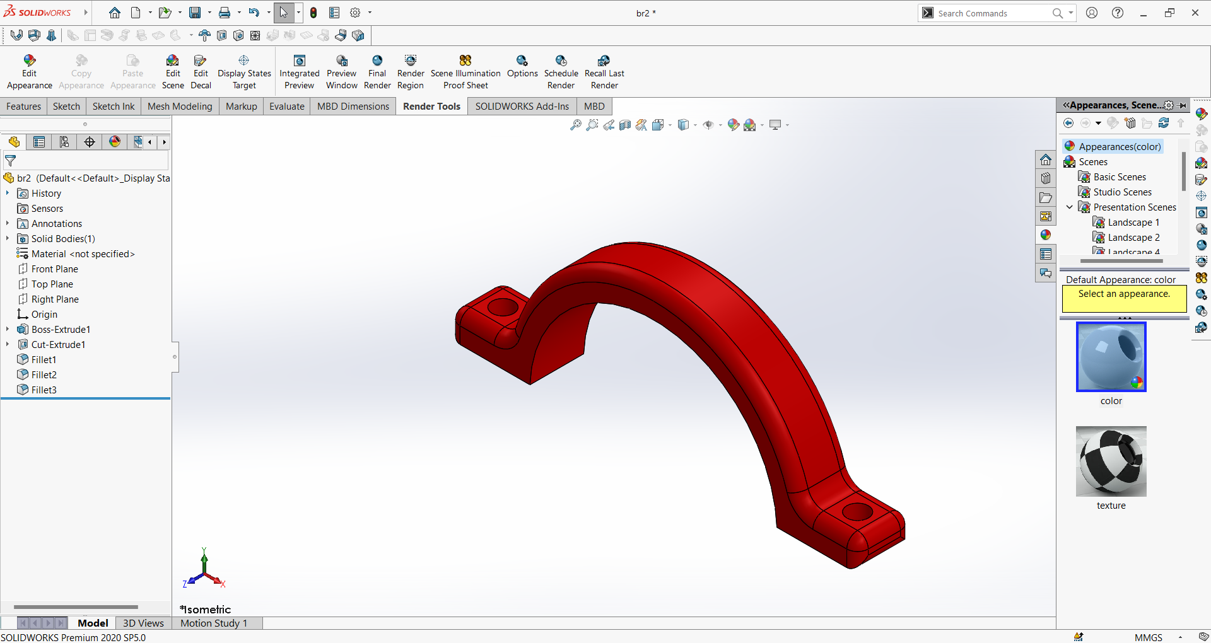This screenshot has height=643, width=1211.
Task: Switch to the DisplayManager tab icon
Action: [x=115, y=142]
